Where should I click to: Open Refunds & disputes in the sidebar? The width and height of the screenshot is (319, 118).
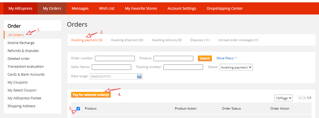(x=23, y=50)
